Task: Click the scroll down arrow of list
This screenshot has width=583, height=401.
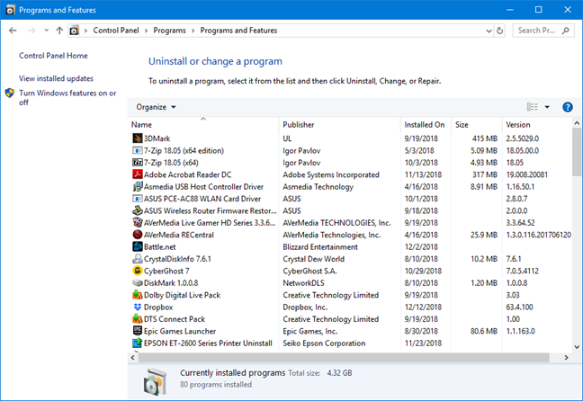Action: [577, 347]
